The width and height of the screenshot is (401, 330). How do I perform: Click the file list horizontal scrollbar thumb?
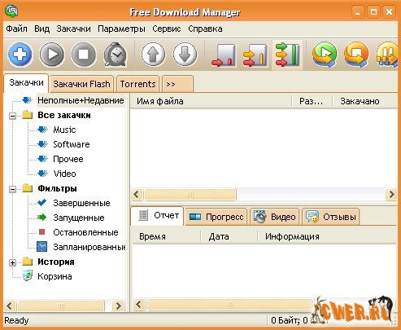tap(190, 195)
